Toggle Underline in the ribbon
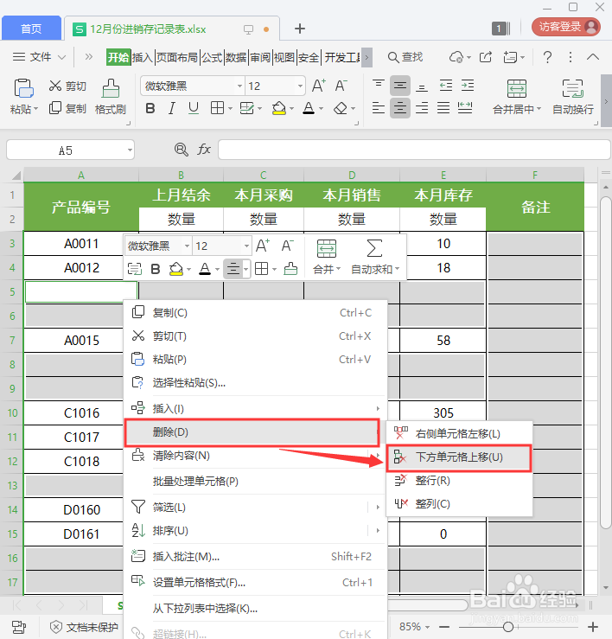The height and width of the screenshot is (639, 612). click(194, 108)
